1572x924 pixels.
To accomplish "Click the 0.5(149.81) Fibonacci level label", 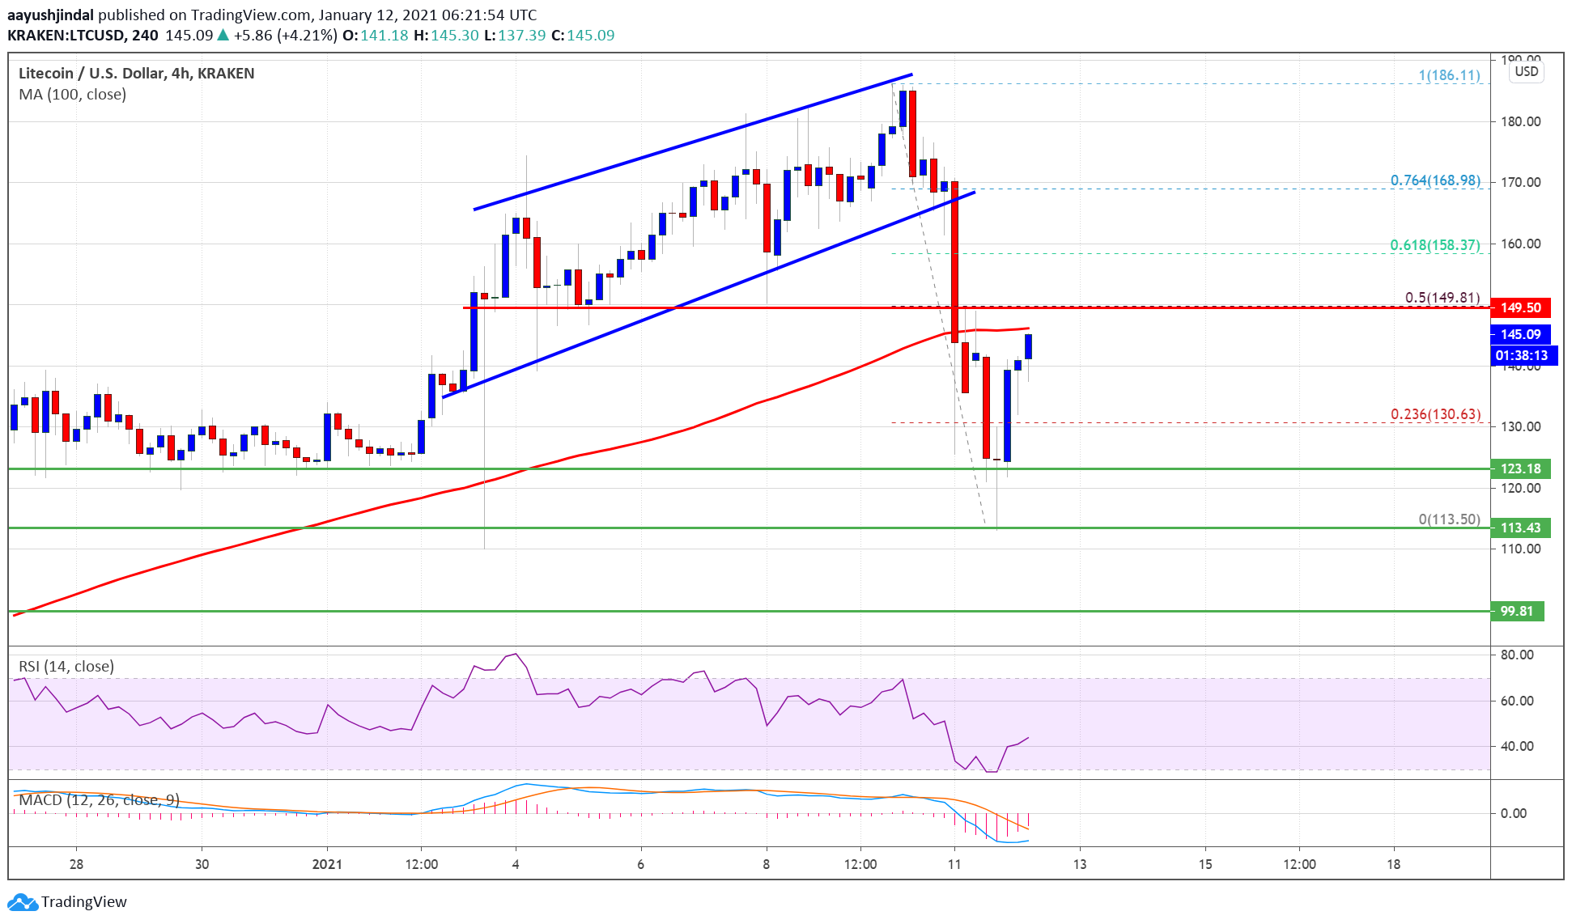I will 1442,298.
